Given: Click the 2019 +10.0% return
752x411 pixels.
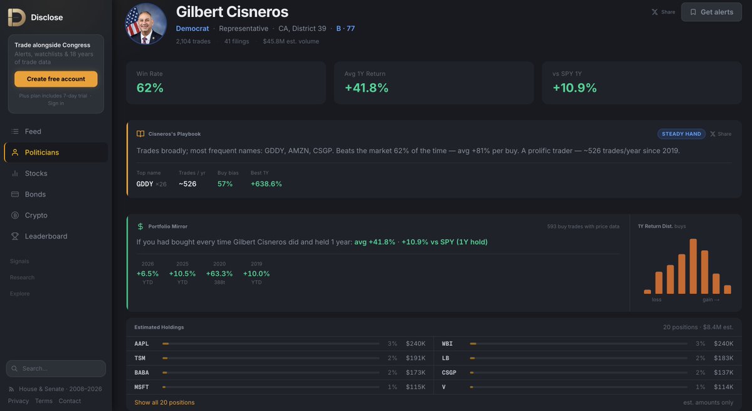Looking at the screenshot, I should point(256,273).
